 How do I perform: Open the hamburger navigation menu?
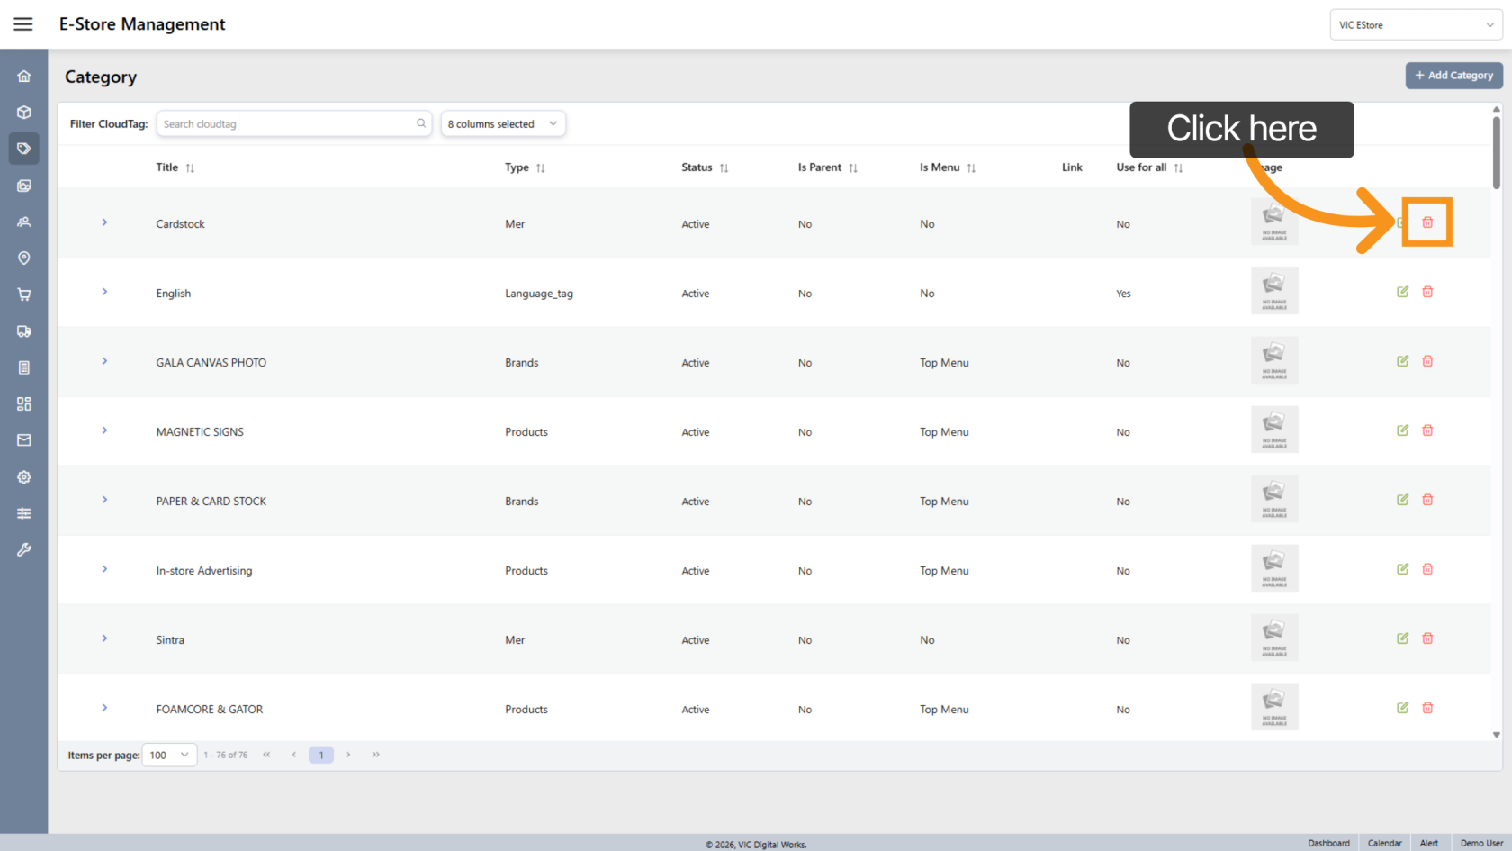(23, 24)
